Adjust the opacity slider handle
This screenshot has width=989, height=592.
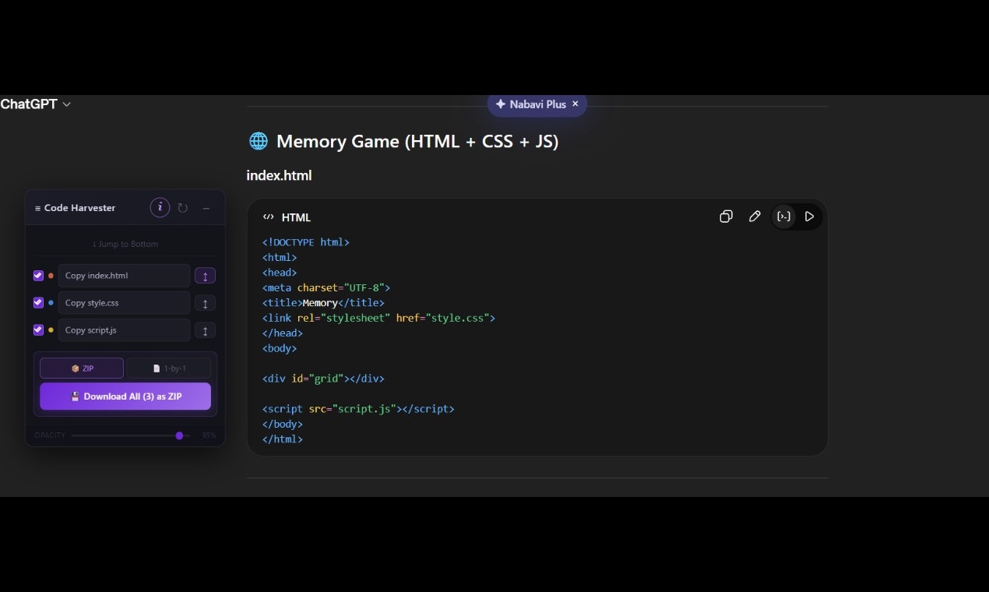tap(179, 435)
